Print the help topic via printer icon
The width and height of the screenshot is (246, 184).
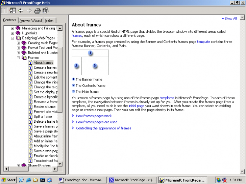pyautogui.click(x=38, y=10)
